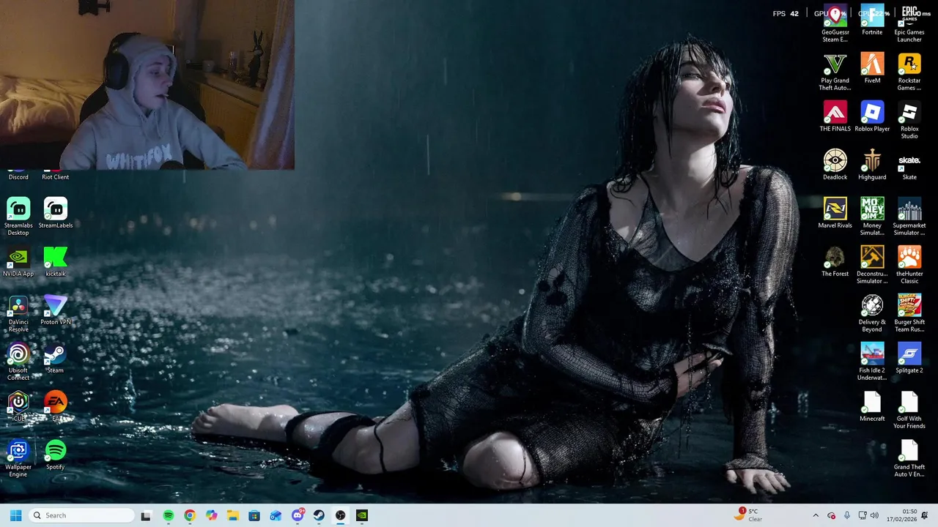Select The Forest desktop icon
Image resolution: width=938 pixels, height=527 pixels.
click(x=835, y=261)
